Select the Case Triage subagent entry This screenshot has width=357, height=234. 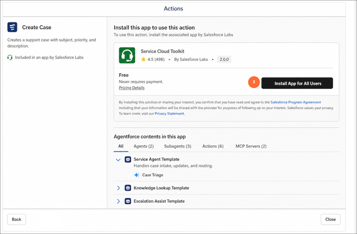coord(153,175)
